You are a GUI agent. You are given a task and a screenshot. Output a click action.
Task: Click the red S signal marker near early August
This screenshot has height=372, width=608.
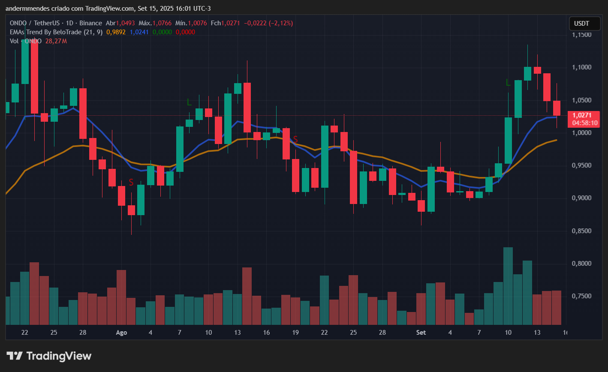(131, 183)
